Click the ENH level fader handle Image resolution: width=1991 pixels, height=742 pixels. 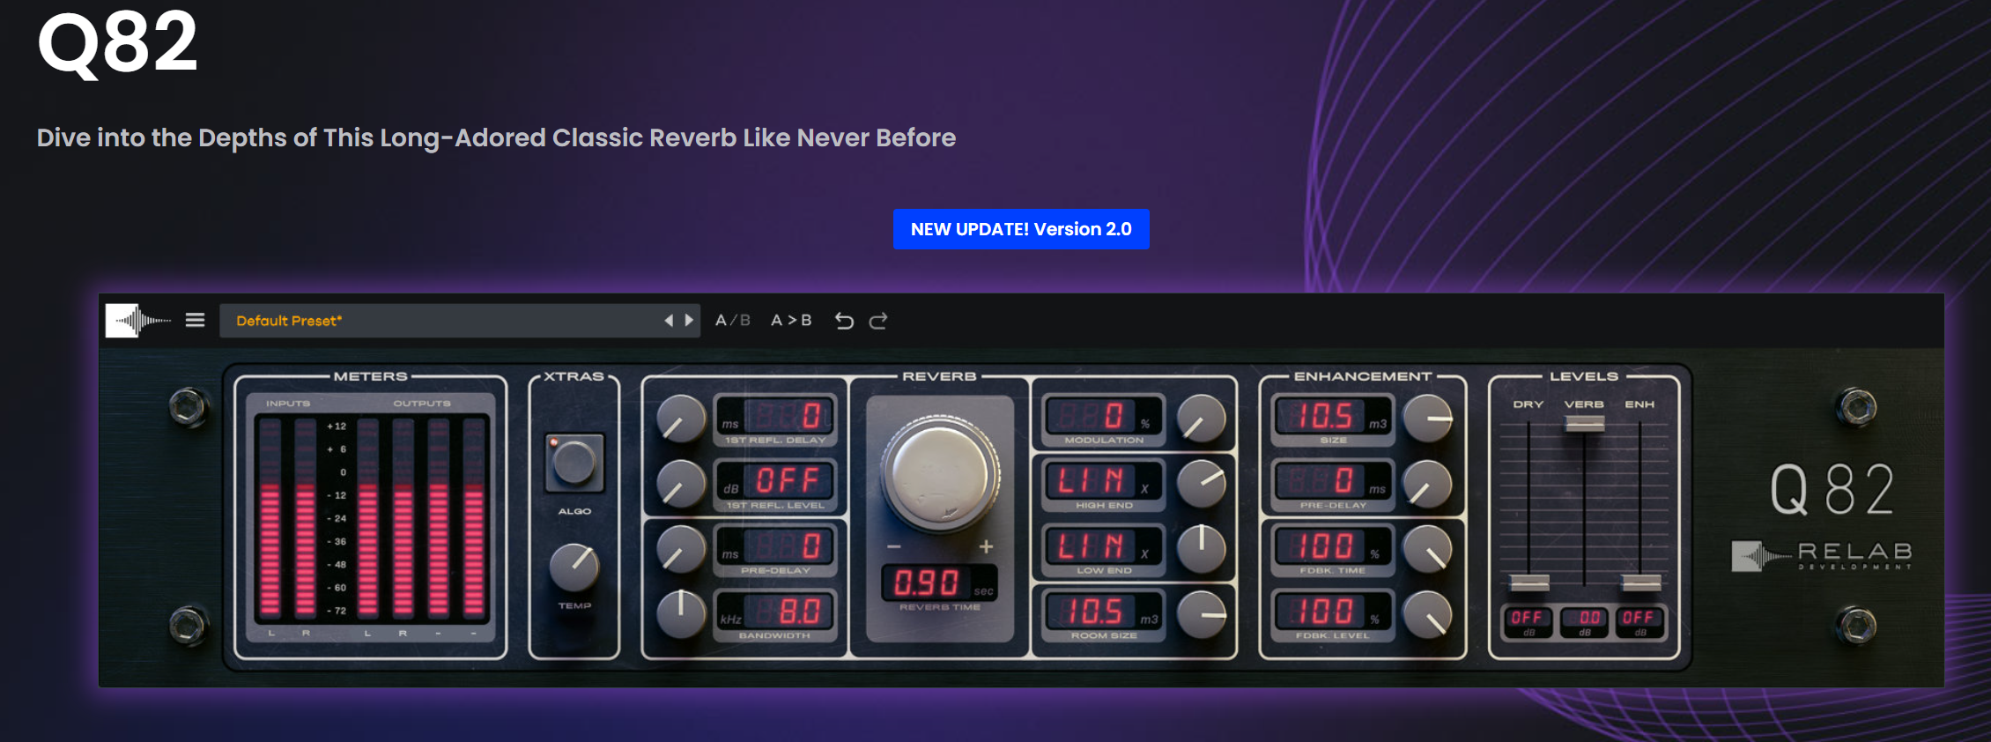tap(1641, 582)
